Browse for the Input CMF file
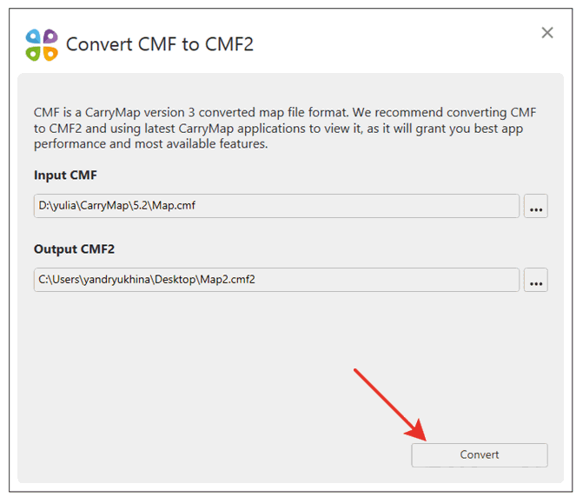Screen dimensions: 576x497 coord(536,207)
